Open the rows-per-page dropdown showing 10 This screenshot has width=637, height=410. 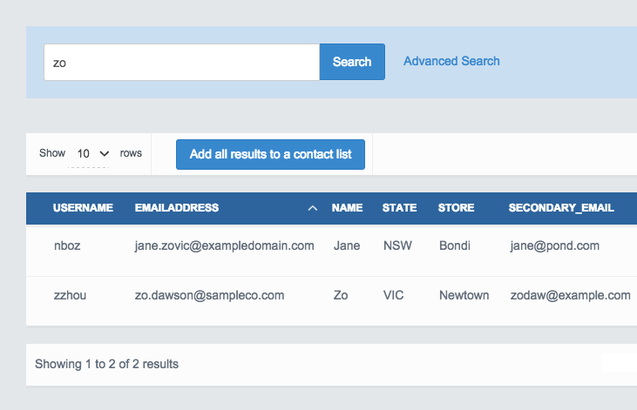tap(93, 153)
